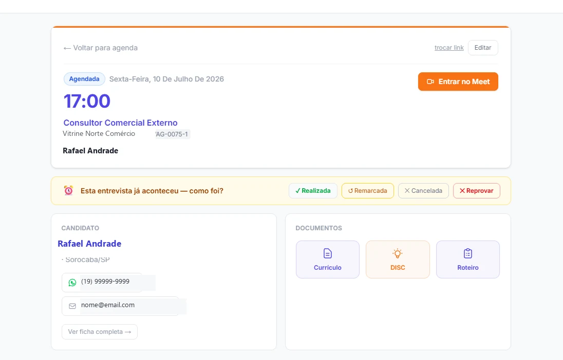The width and height of the screenshot is (563, 360).
Task: Click the trocar link hyperlink
Action: click(449, 48)
